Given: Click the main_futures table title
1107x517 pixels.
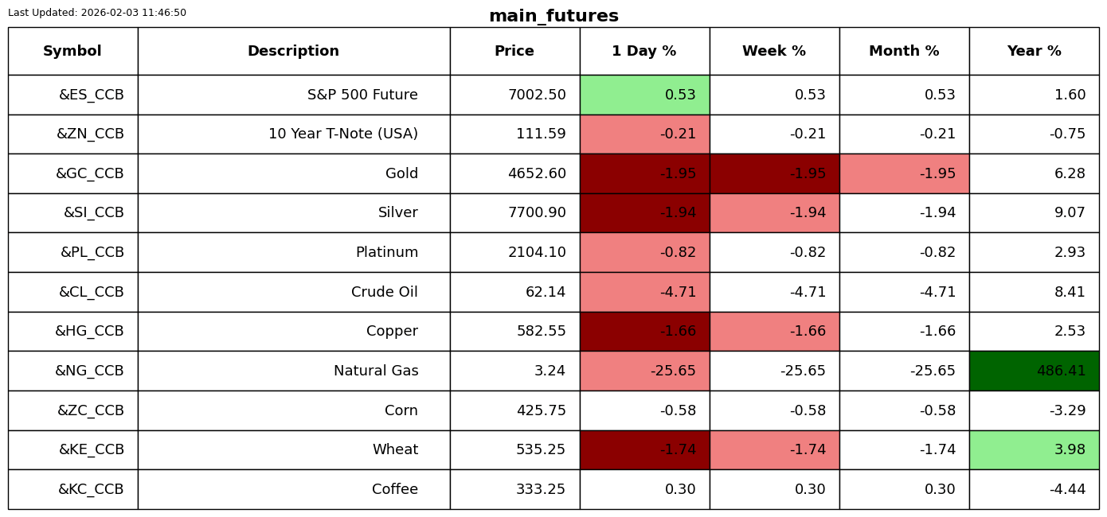Looking at the screenshot, I should (x=553, y=16).
